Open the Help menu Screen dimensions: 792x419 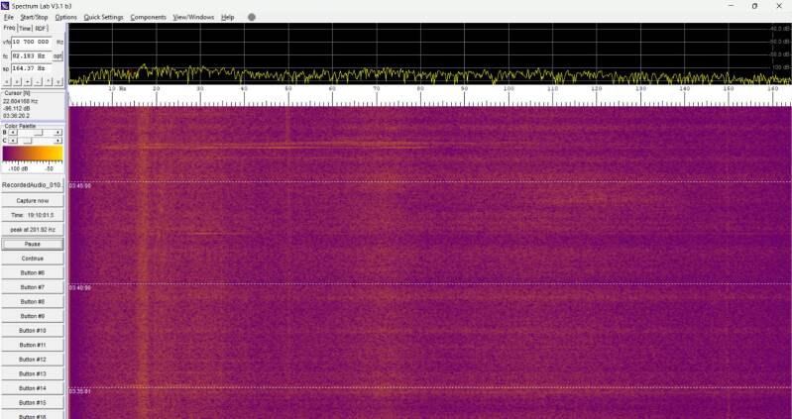tap(228, 17)
